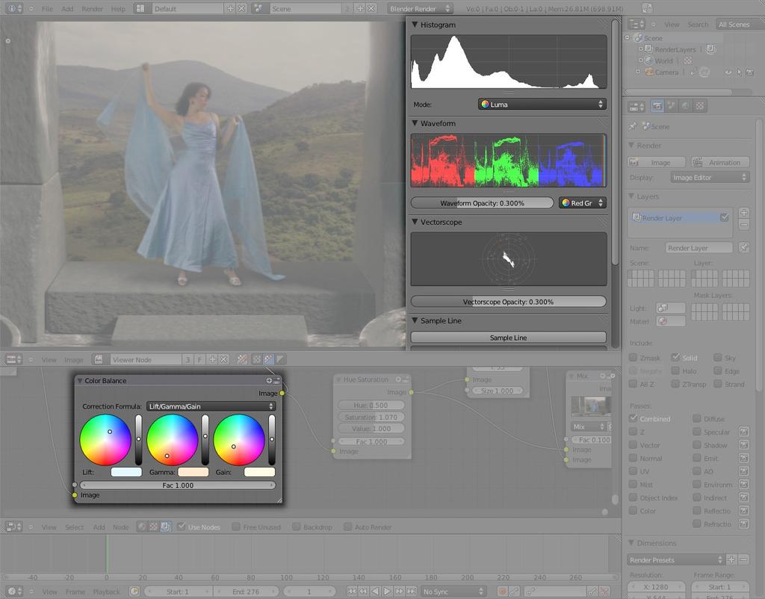Click the Viewer Node image field
Screen dimensions: 765x599
click(x=146, y=359)
